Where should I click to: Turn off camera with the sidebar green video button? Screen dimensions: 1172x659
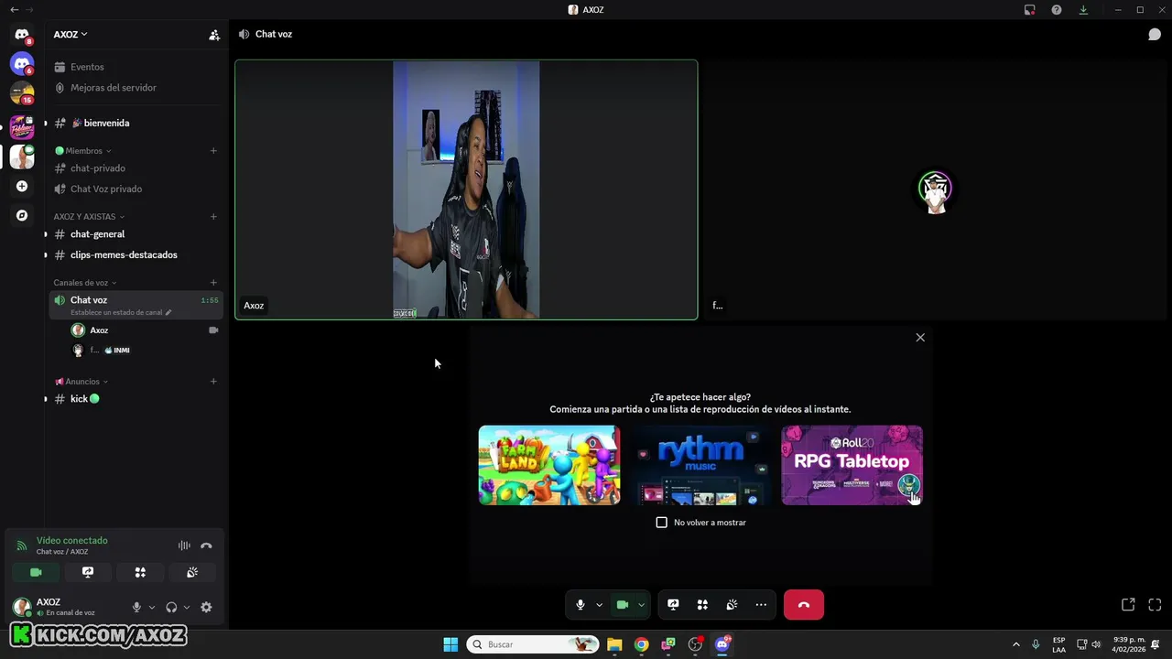[36, 572]
